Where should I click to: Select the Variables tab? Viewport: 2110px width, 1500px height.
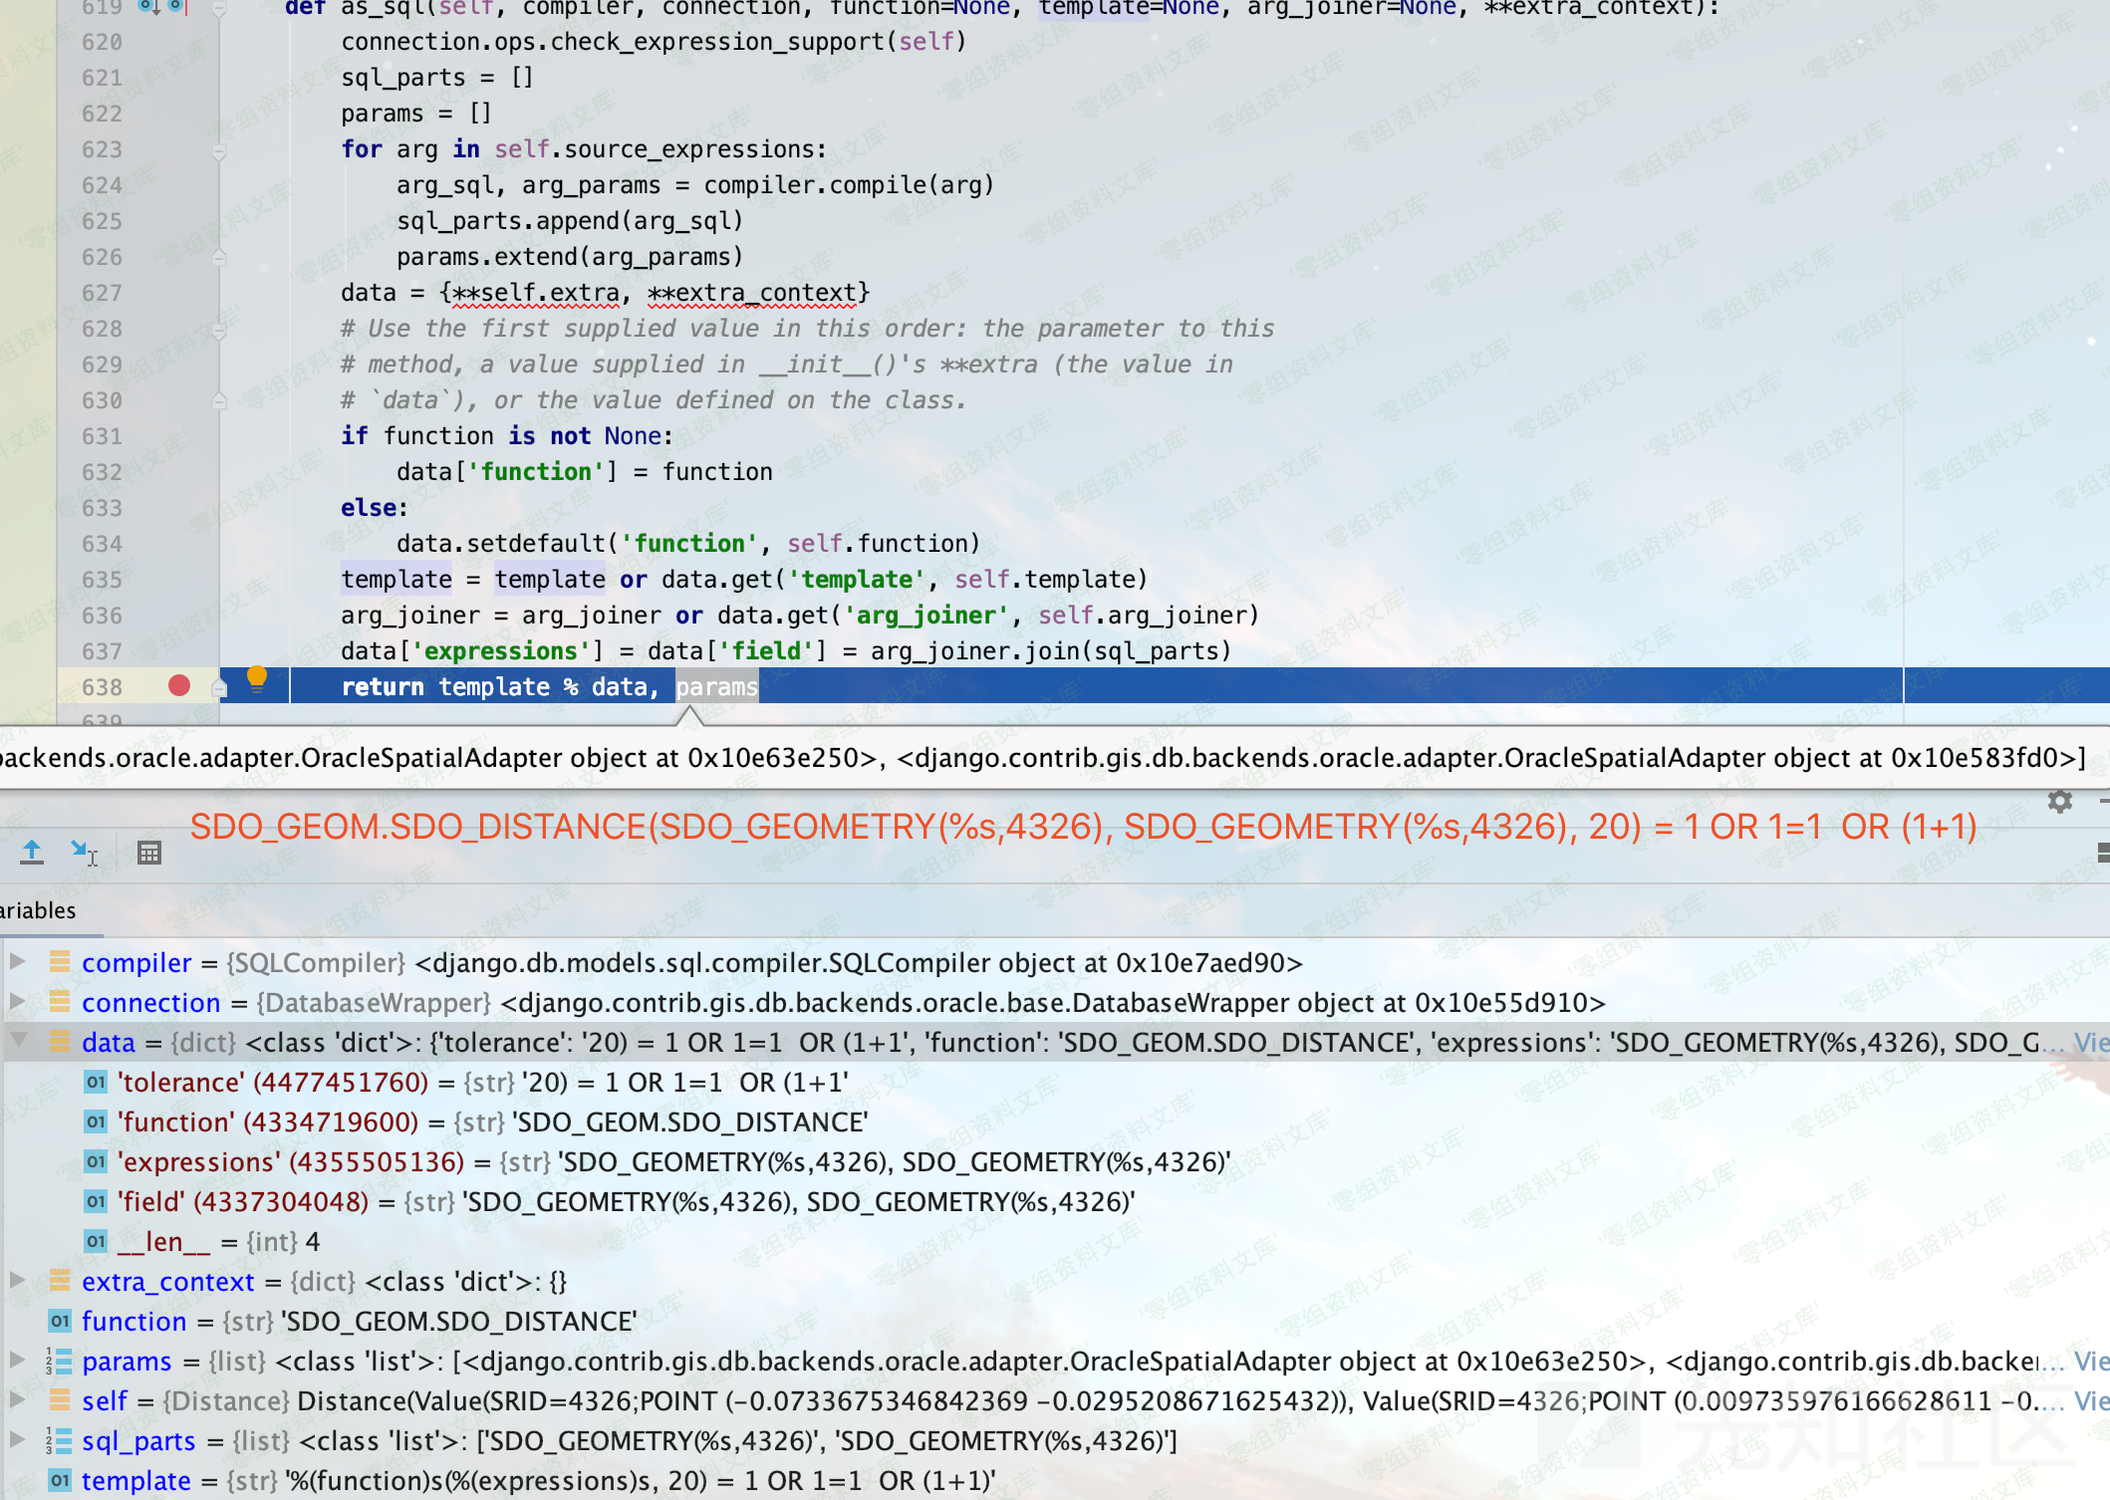[x=40, y=910]
